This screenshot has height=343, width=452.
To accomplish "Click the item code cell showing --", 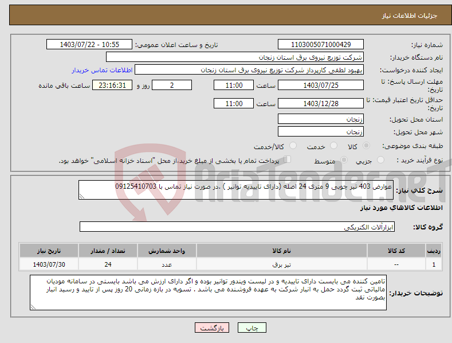I will pyautogui.click(x=396, y=264).
